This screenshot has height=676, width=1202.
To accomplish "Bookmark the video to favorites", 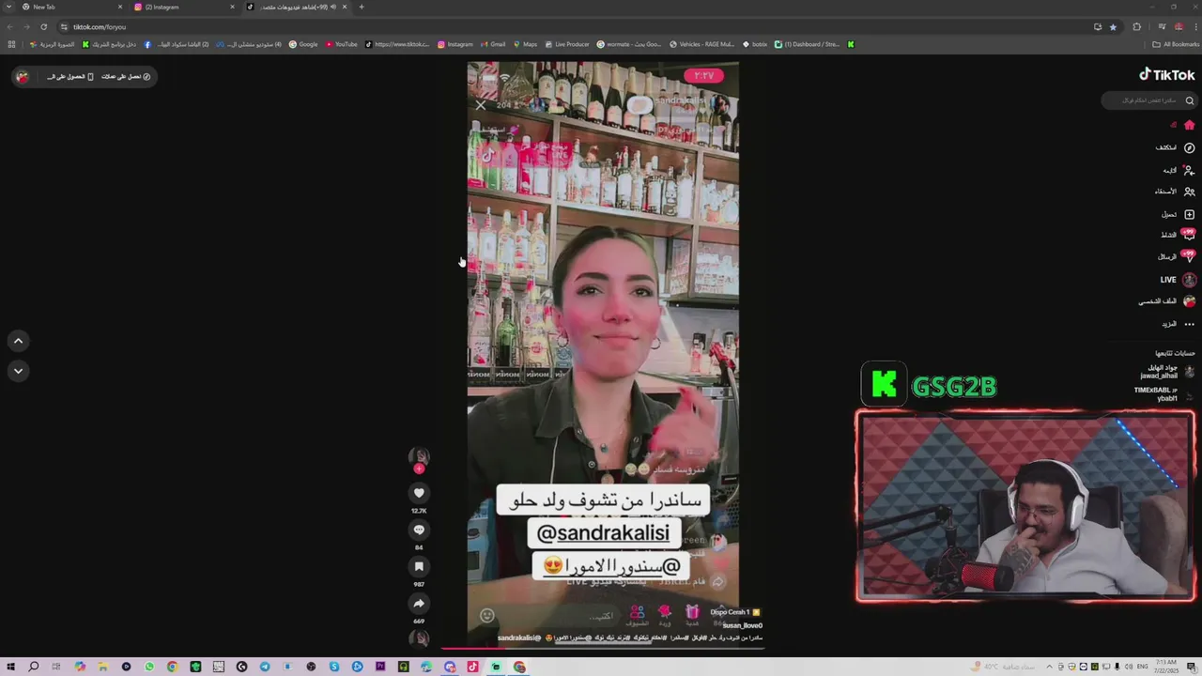I will (x=419, y=566).
